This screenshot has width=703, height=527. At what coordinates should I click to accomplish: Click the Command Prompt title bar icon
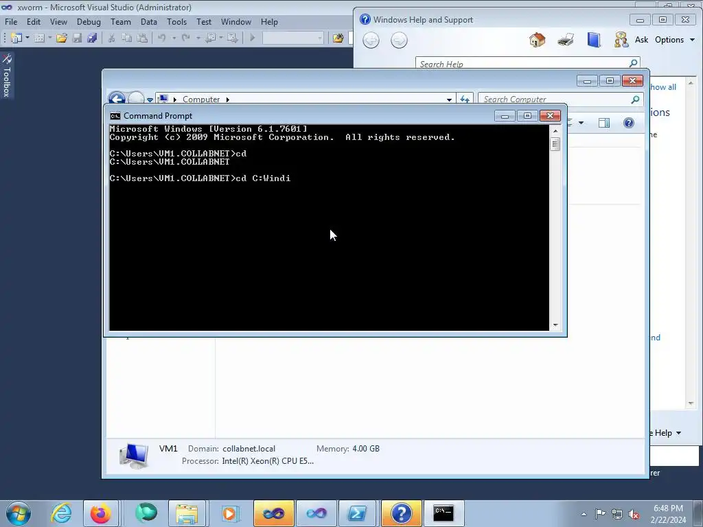coord(115,116)
